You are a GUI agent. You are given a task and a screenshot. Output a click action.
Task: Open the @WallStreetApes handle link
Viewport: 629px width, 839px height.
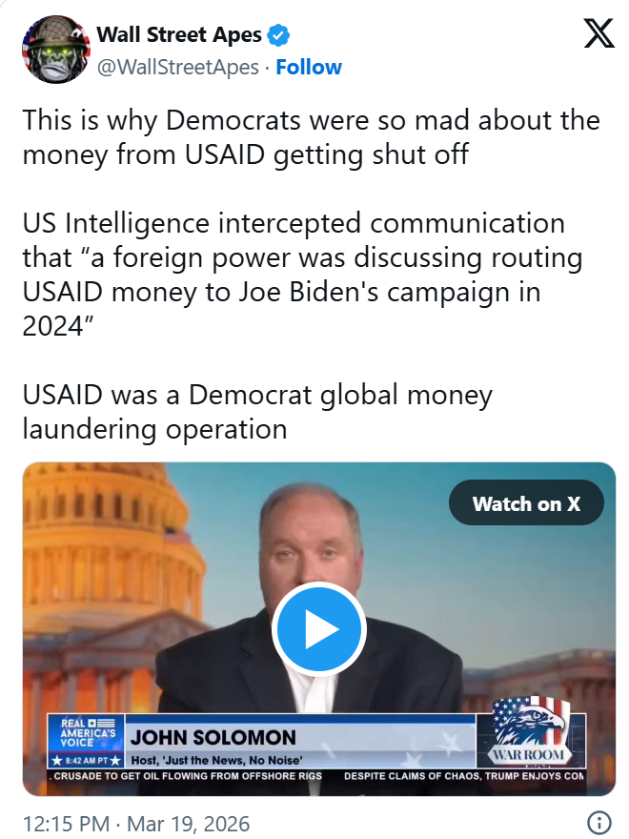point(178,67)
